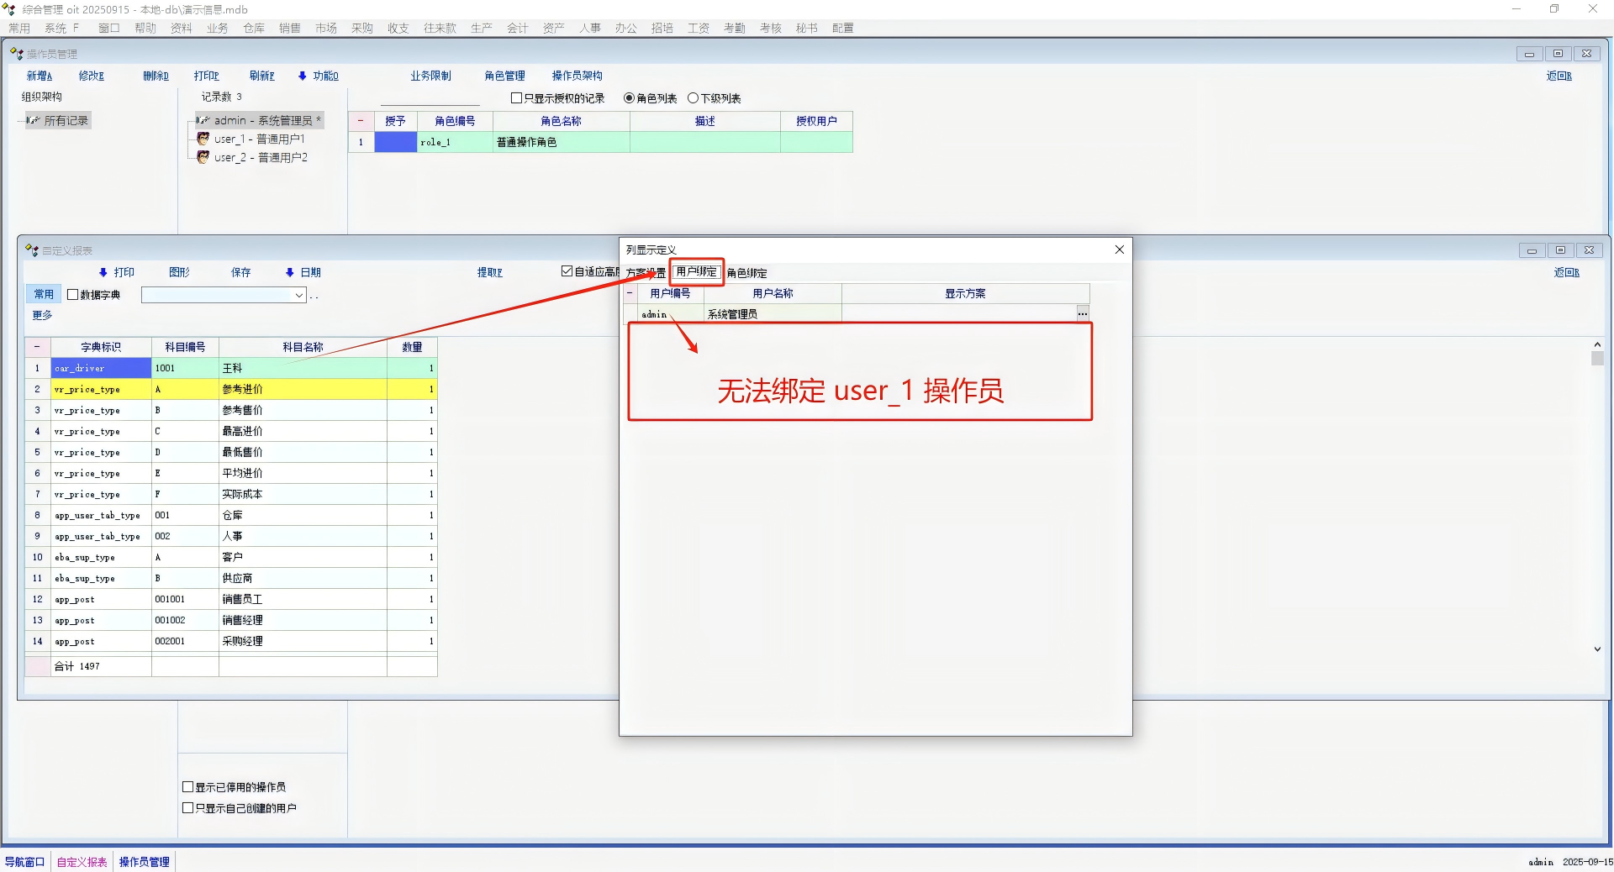Viewport: 1614px width, 872px height.
Task: Switch to the 角色绑定 tab
Action: tap(746, 273)
